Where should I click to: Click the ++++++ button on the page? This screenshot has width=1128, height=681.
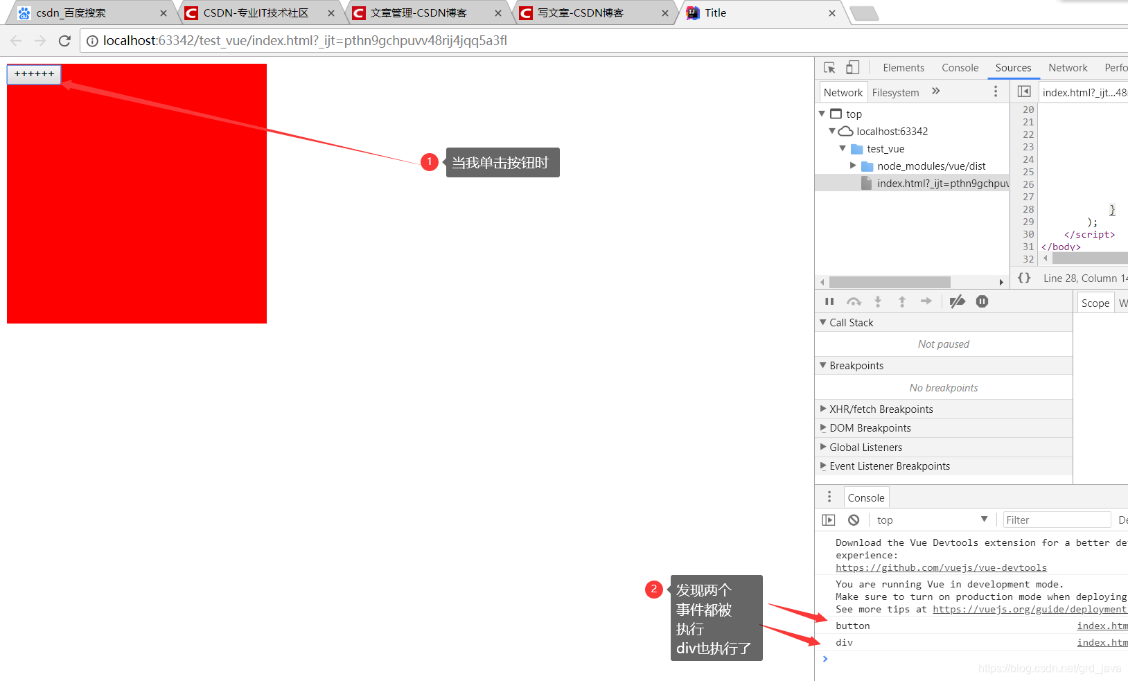34,74
